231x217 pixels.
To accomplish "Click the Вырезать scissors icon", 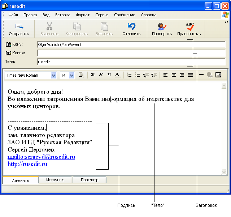I will pyautogui.click(x=49, y=26).
